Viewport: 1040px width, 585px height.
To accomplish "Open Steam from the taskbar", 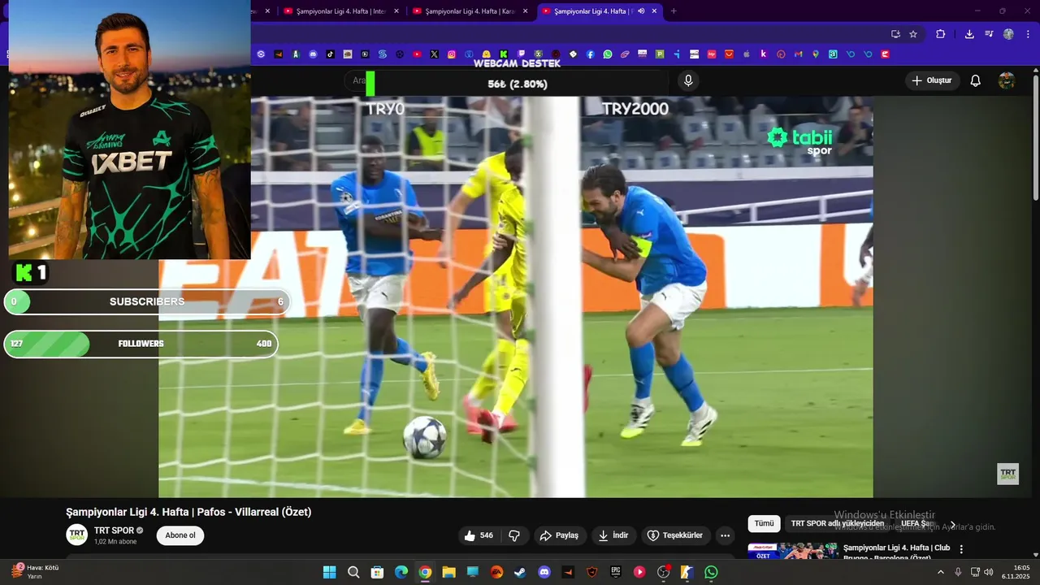I will tap(520, 572).
